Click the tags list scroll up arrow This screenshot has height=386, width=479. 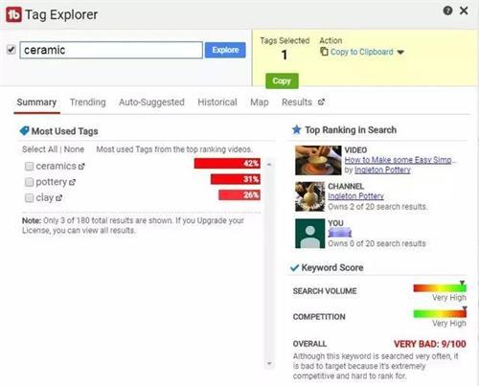(x=269, y=165)
